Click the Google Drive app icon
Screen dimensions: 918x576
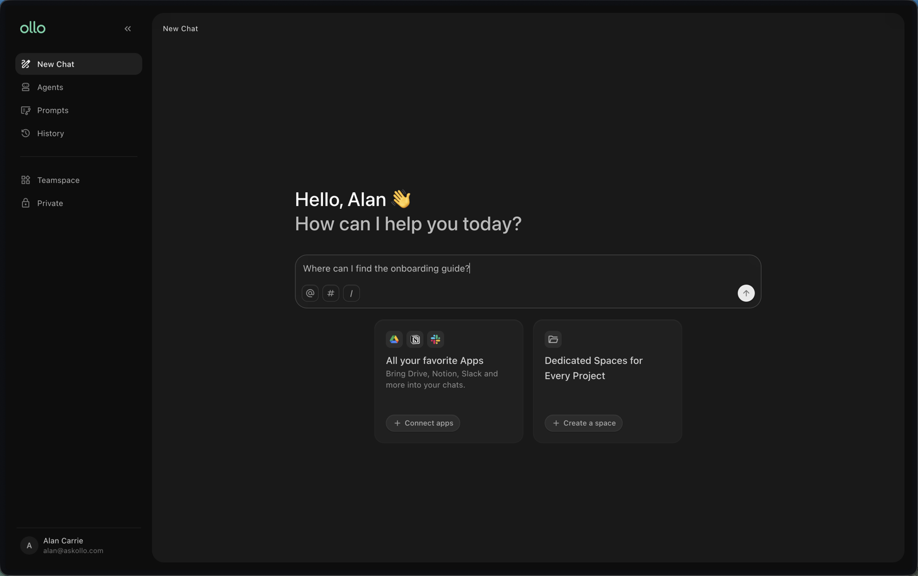pyautogui.click(x=394, y=340)
